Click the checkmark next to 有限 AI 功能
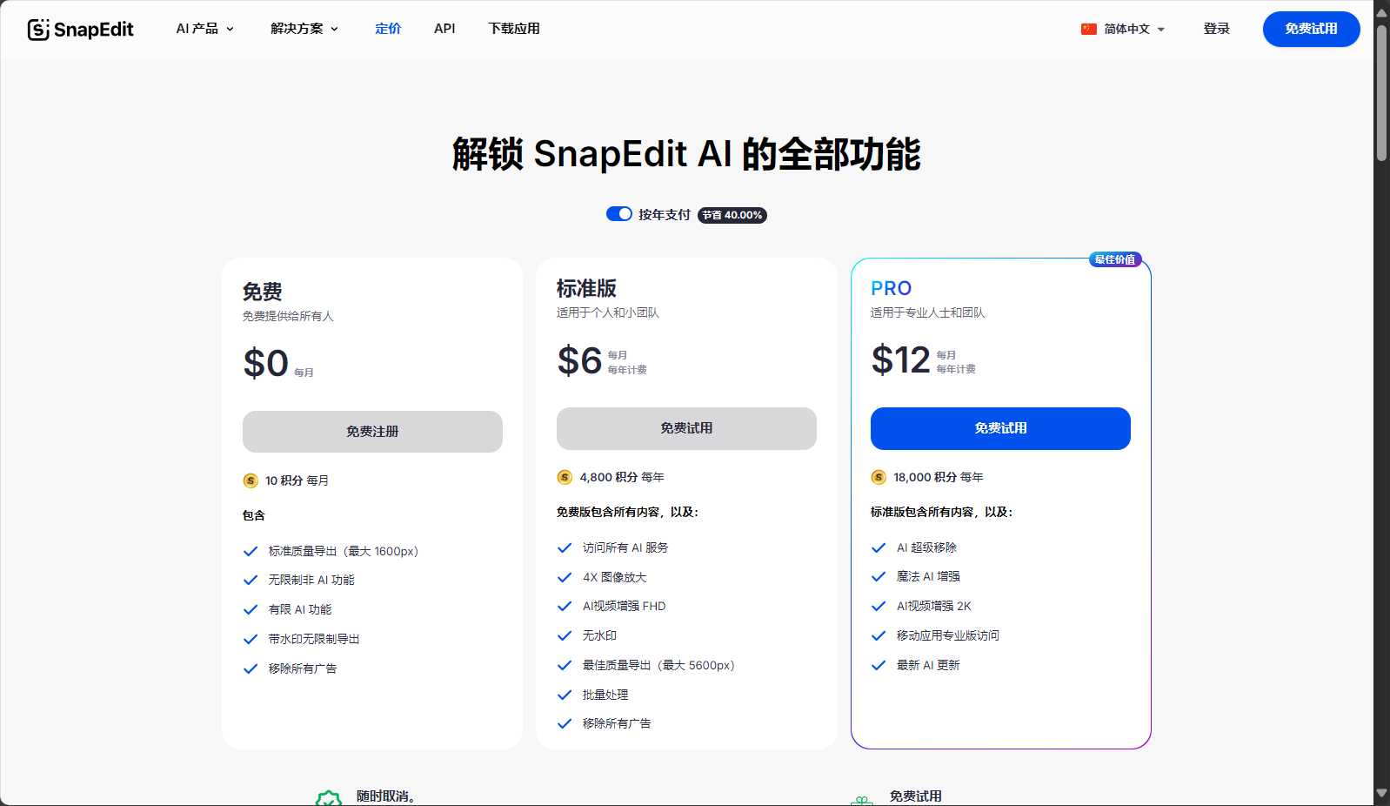 (x=251, y=609)
